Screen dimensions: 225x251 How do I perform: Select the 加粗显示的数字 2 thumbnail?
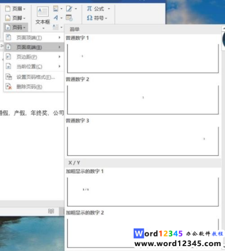click(143, 233)
